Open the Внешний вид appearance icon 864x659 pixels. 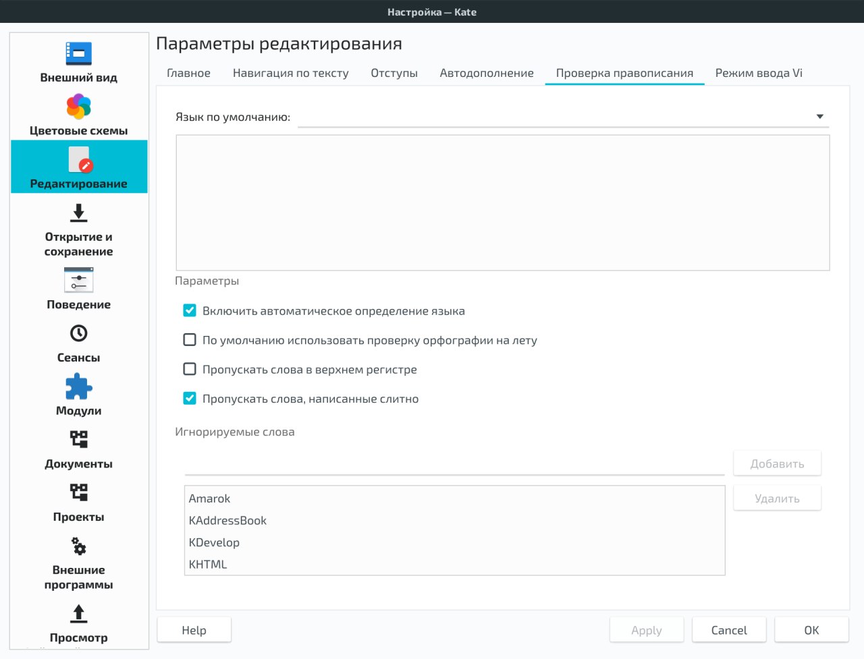click(78, 53)
